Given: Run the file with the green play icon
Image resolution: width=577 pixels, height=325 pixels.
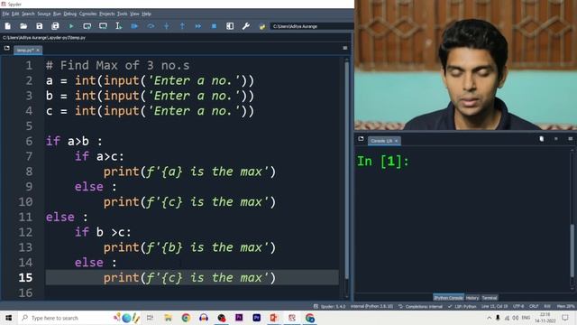Looking at the screenshot, I should tap(71, 26).
